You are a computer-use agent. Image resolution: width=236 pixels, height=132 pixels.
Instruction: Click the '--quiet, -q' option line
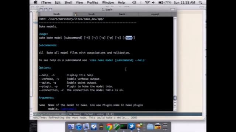click(68, 82)
